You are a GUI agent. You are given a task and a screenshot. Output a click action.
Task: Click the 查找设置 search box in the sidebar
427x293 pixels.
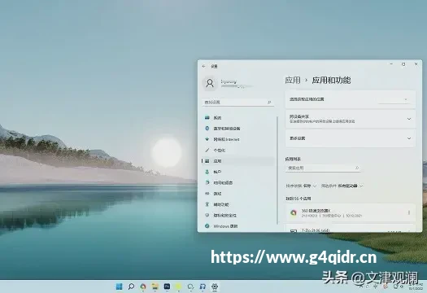tap(238, 103)
